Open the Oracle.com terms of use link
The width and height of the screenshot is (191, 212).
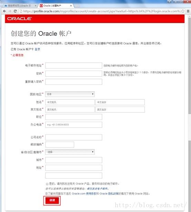(84, 194)
